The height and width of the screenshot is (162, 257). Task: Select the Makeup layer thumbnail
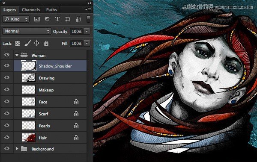[x=29, y=89]
